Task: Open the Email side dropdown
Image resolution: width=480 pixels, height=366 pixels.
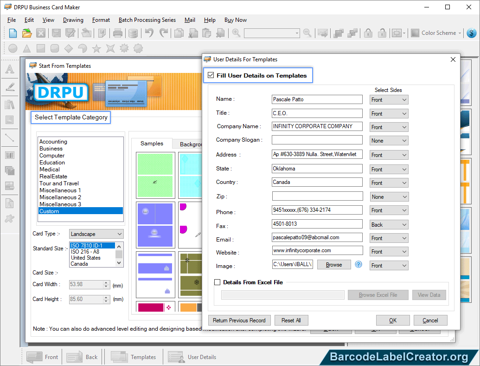Action: pos(389,238)
